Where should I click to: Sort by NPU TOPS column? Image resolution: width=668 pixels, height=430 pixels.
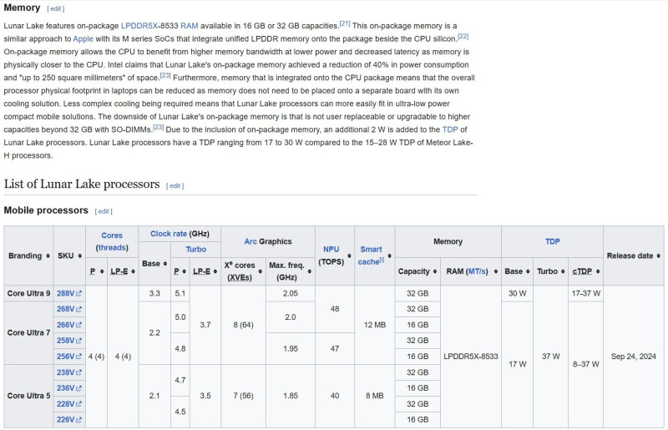tap(349, 255)
